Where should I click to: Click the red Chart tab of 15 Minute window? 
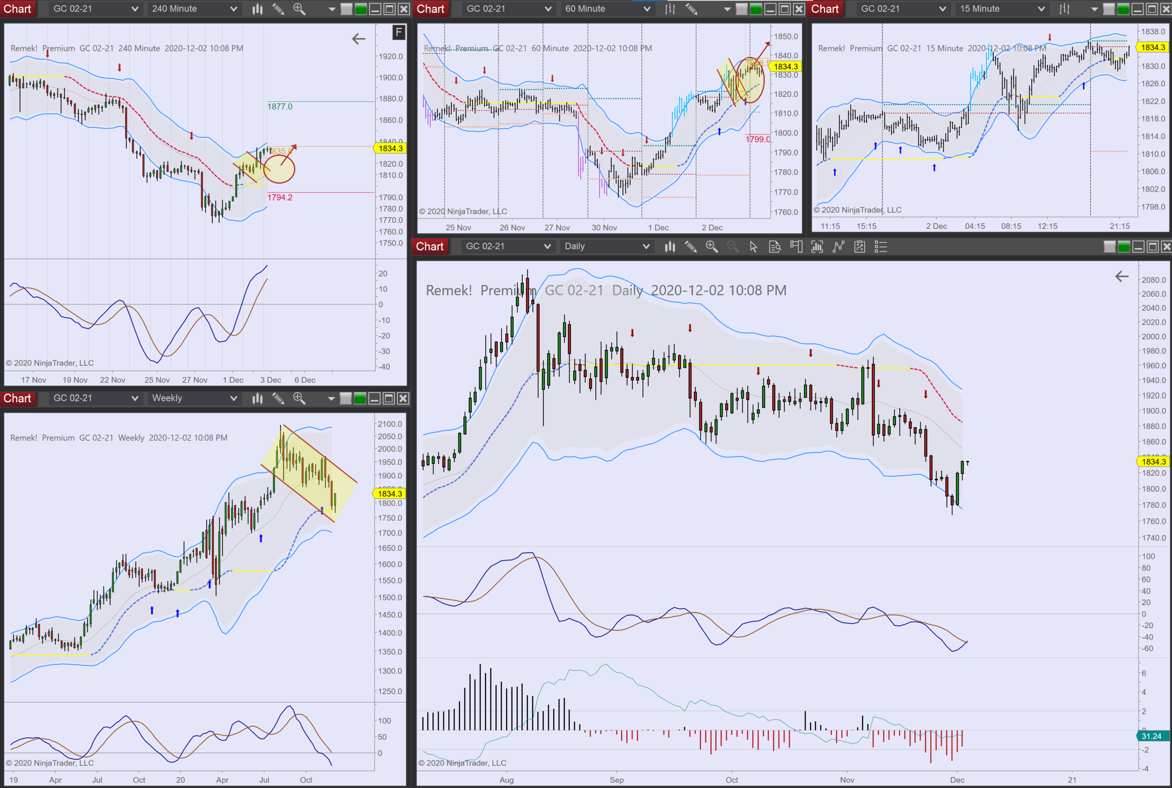(x=825, y=9)
